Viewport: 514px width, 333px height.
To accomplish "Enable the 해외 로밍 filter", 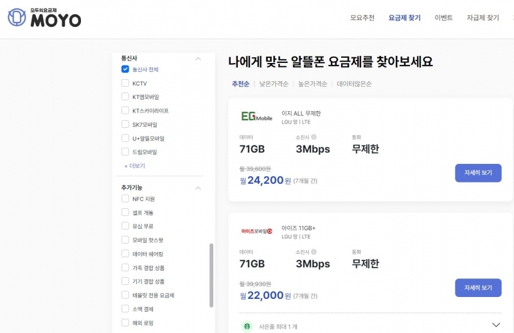I will point(125,323).
